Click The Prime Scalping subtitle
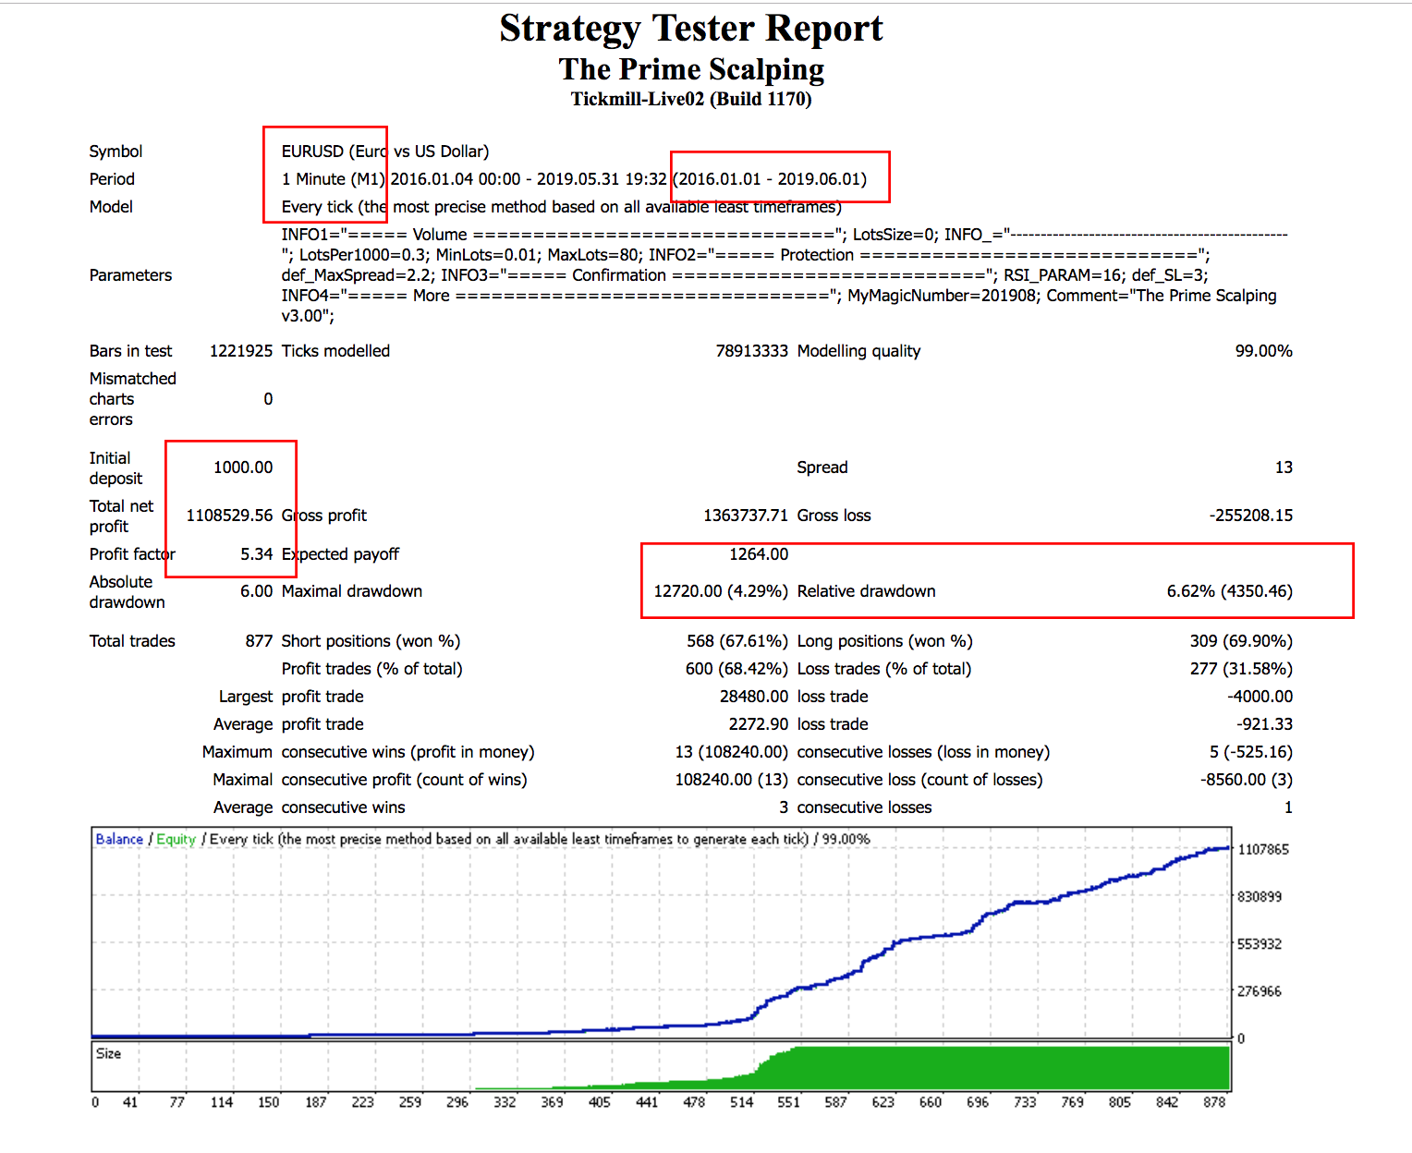Viewport: 1412px width, 1153px height. tap(691, 69)
